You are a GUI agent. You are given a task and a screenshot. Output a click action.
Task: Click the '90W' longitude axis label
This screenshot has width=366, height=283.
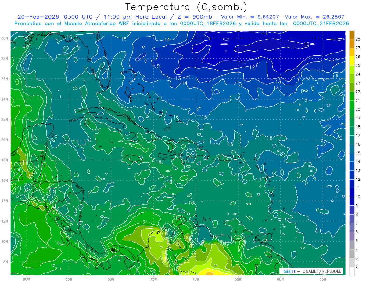point(27,279)
